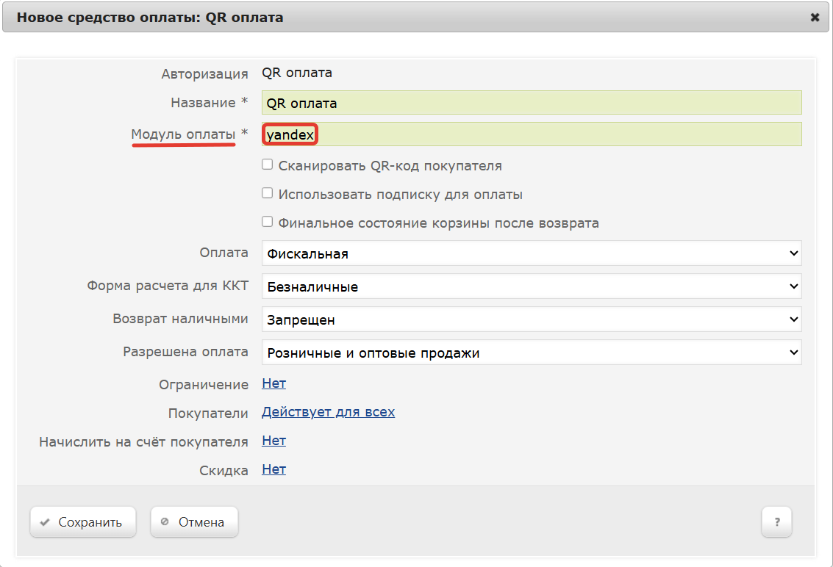
Task: Enable Сканировать QR-код покупателя checkbox
Action: (x=267, y=165)
